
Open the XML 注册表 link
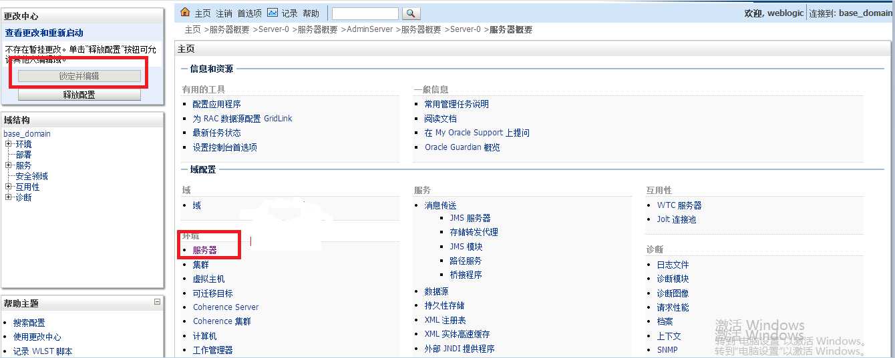coord(445,320)
